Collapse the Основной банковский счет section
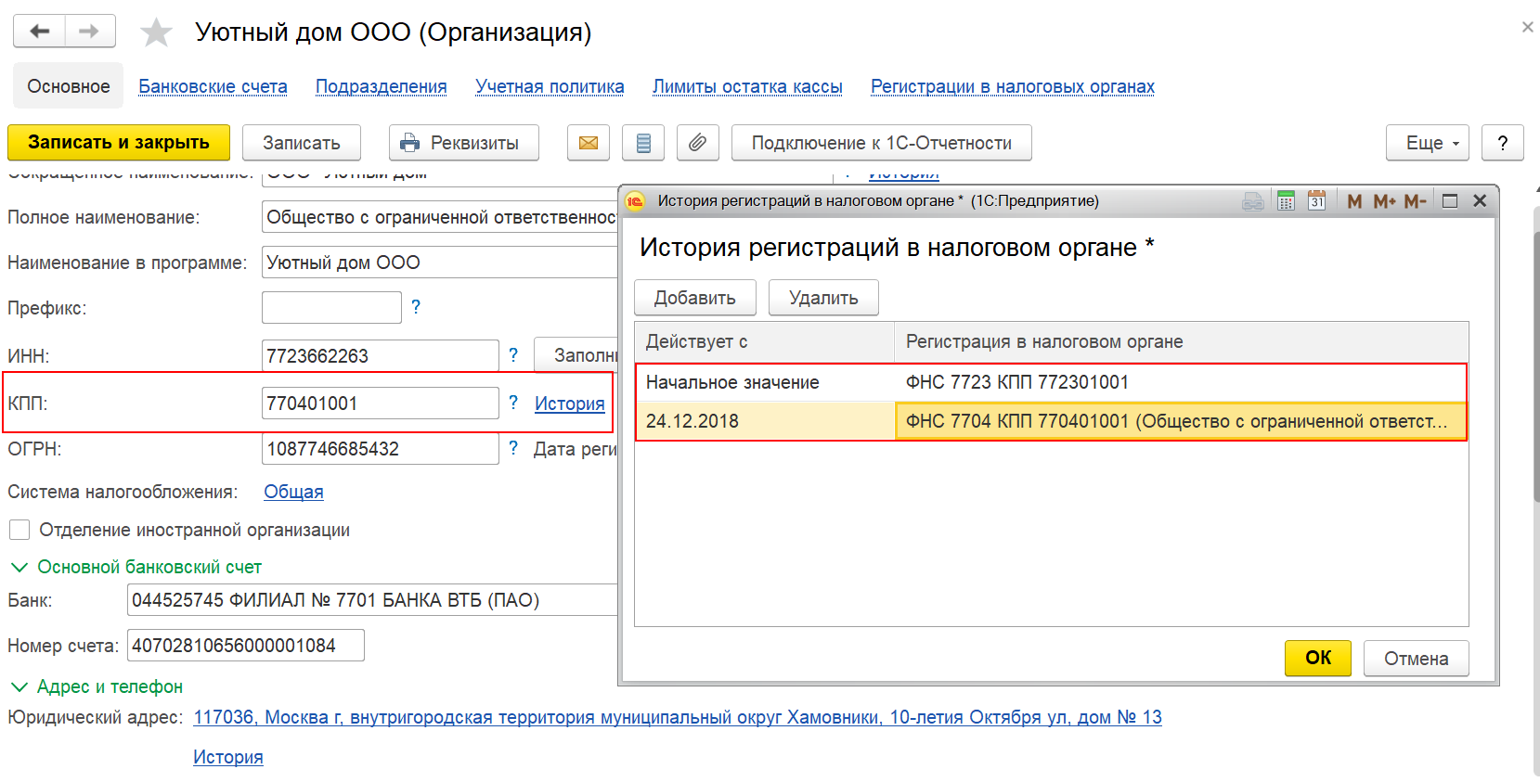1540x782 pixels. tap(19, 567)
